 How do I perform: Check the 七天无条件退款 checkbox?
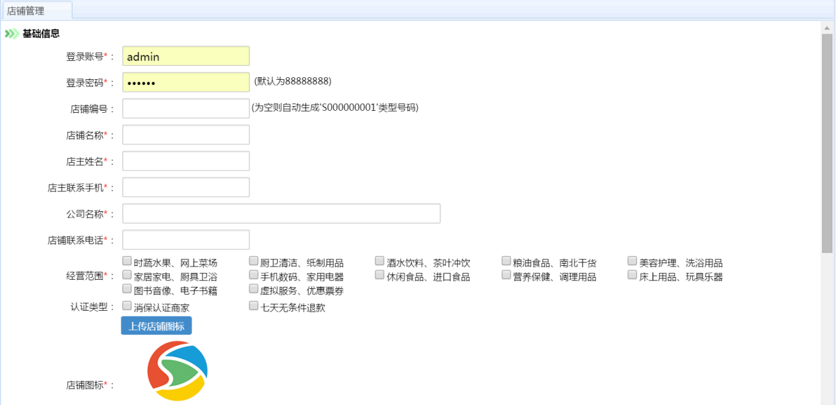tap(253, 306)
